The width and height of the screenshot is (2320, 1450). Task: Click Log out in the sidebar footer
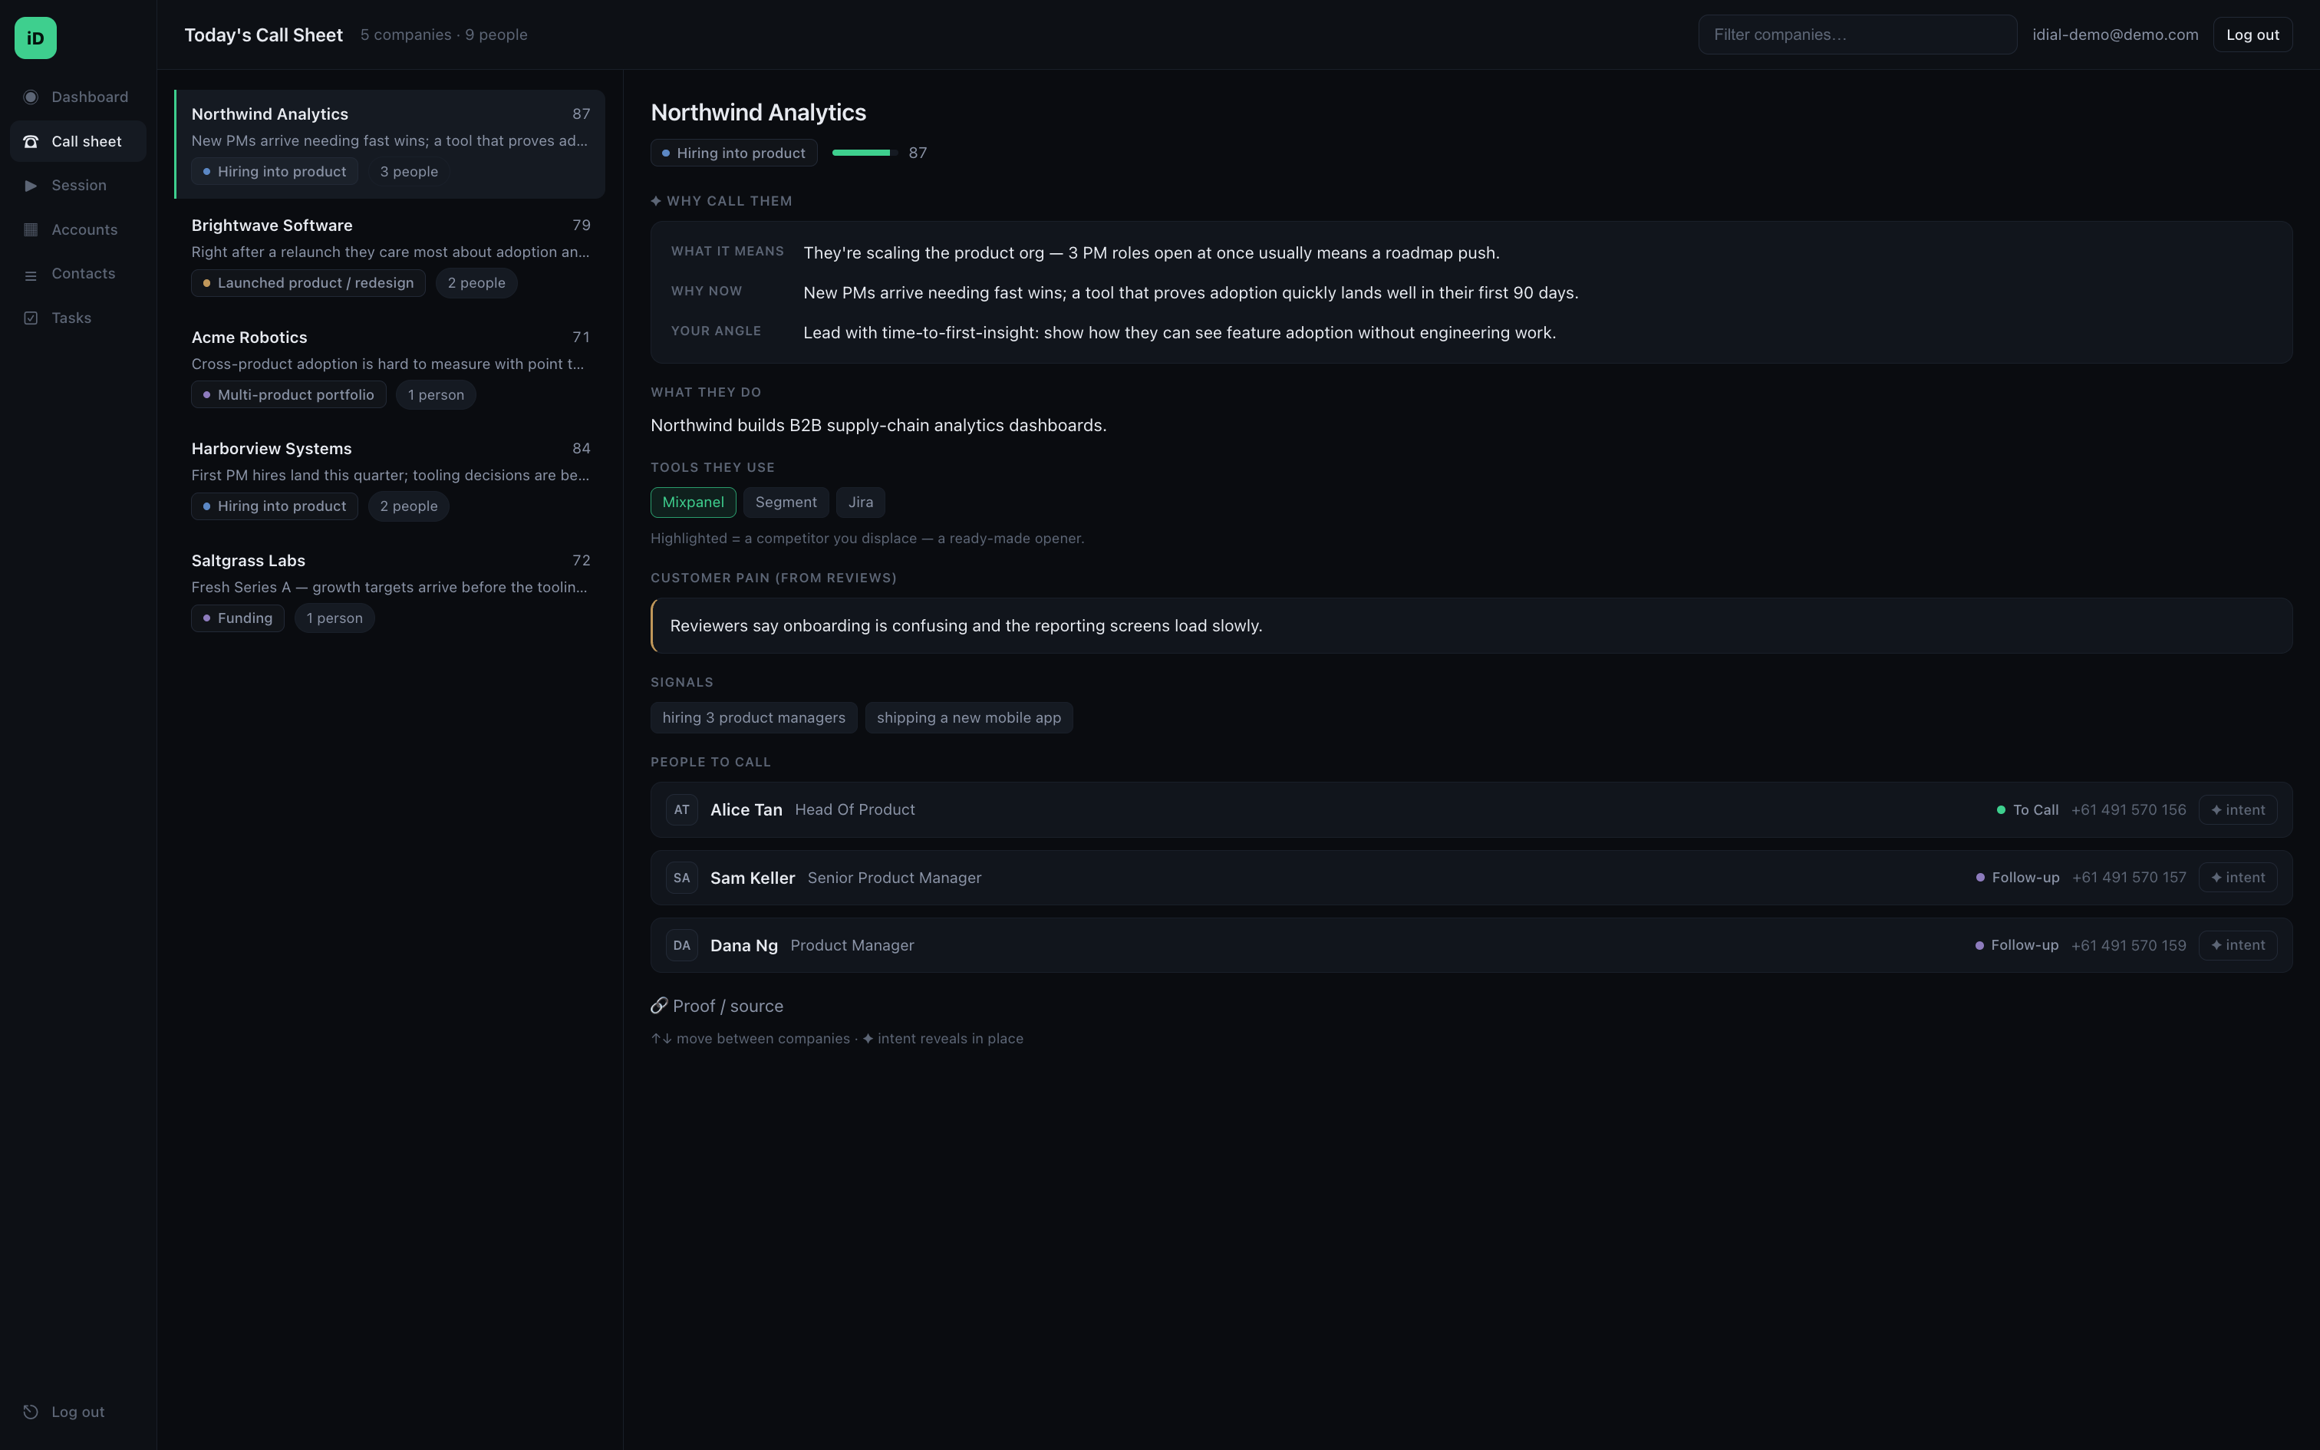pyautogui.click(x=77, y=1412)
